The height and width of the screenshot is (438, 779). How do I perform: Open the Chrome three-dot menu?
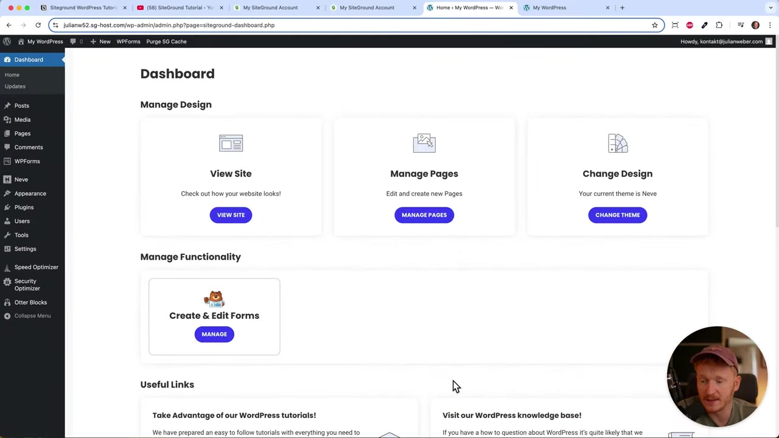click(x=770, y=25)
